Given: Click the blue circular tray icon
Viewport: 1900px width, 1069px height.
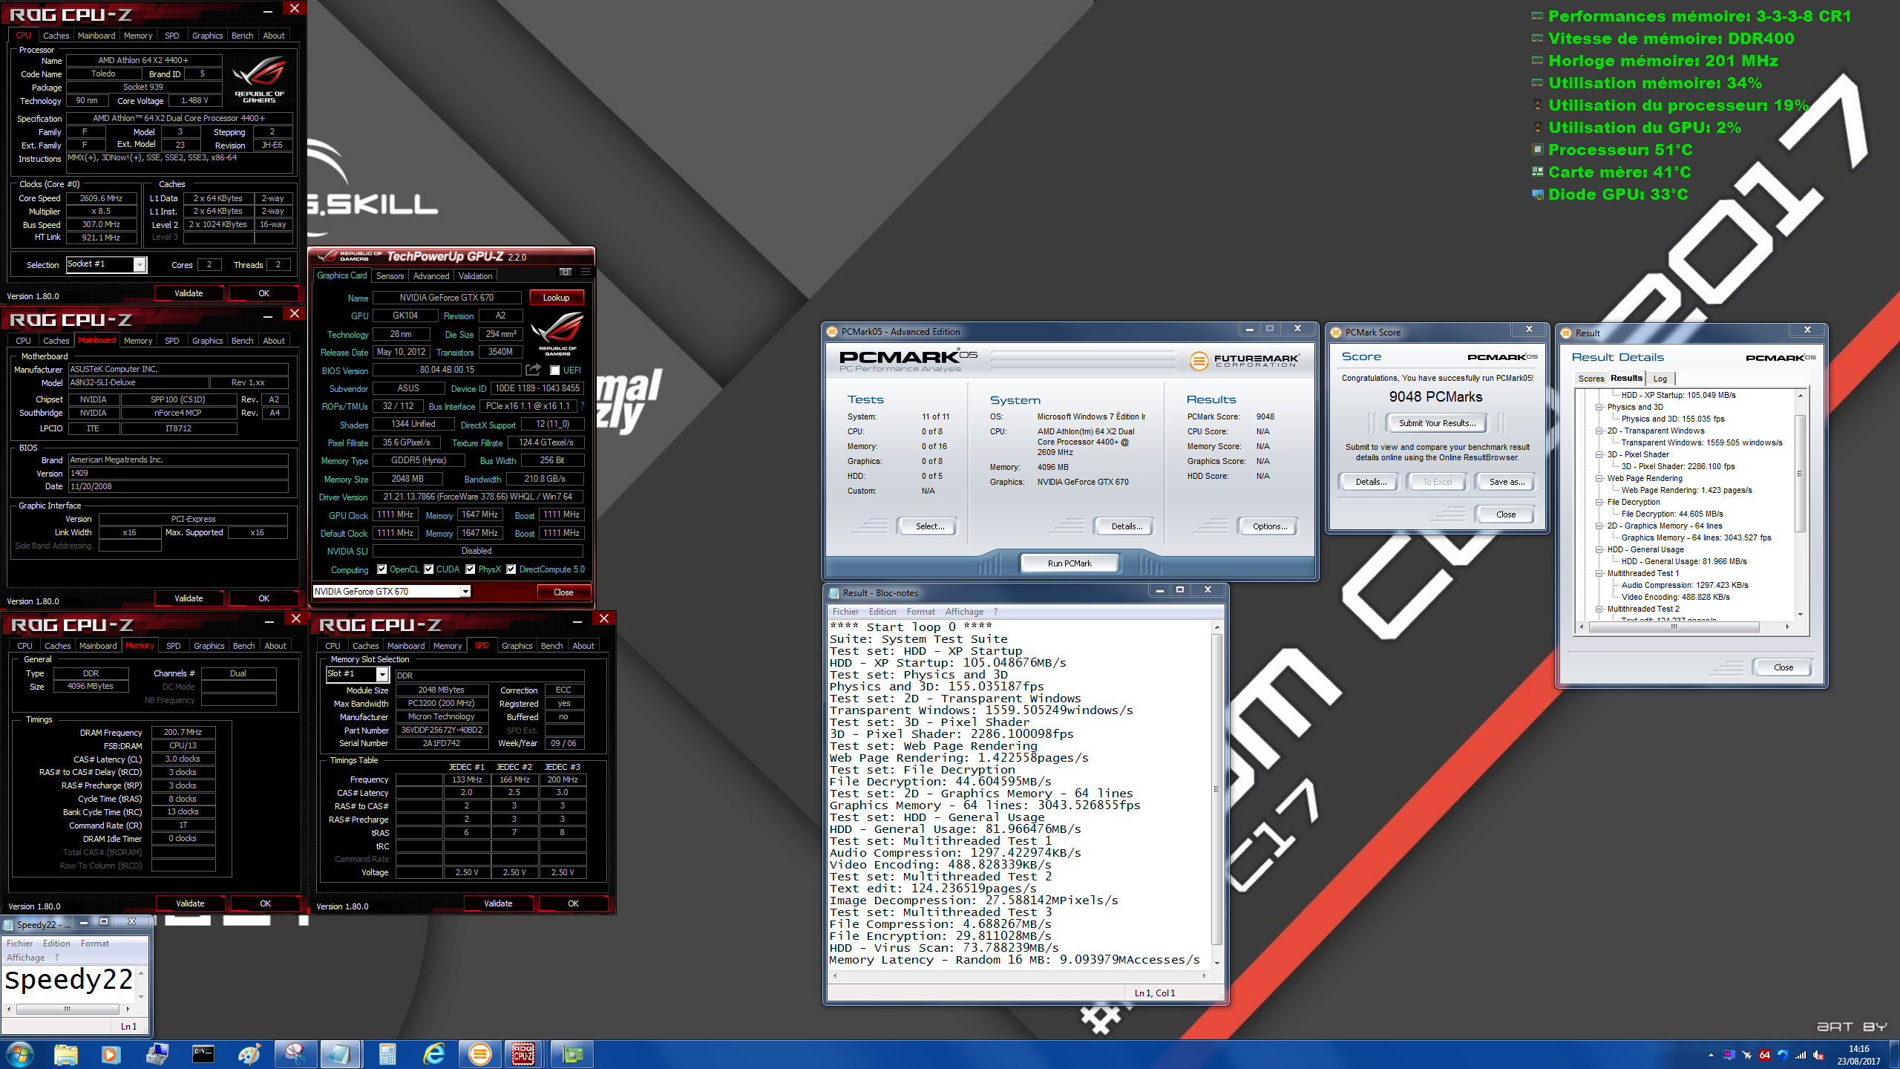Looking at the screenshot, I should click(1783, 1055).
